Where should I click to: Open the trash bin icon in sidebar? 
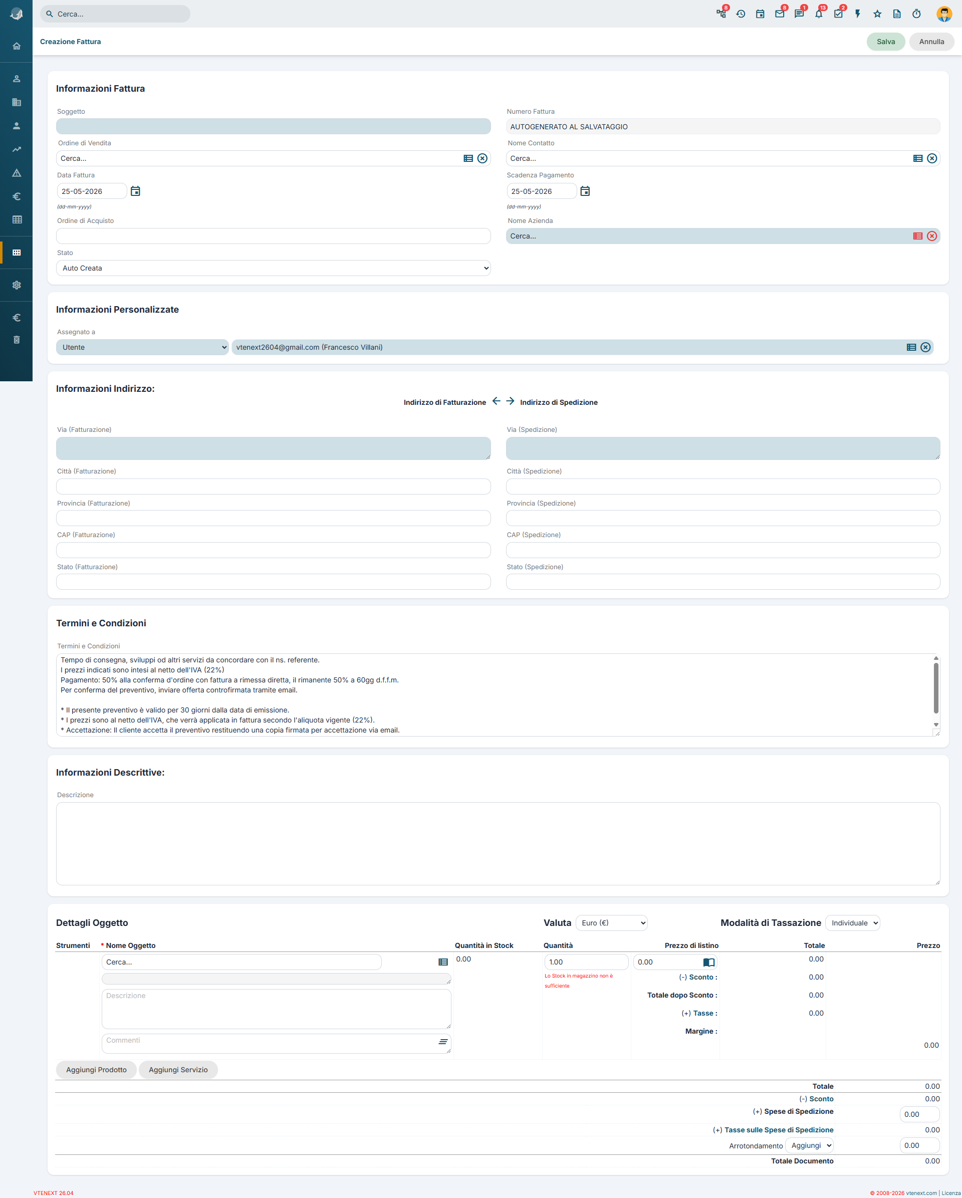click(x=17, y=340)
